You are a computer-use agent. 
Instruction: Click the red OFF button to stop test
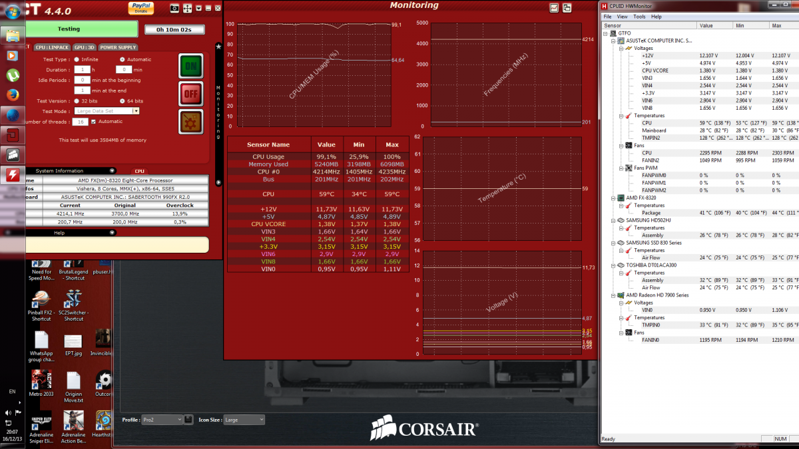(190, 94)
